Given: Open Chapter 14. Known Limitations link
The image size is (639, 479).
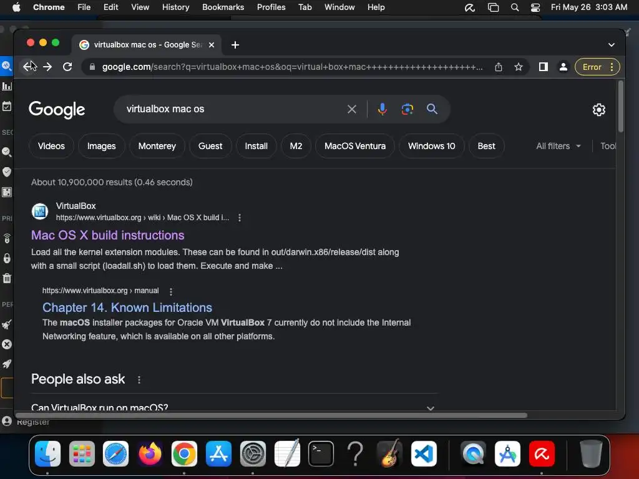Looking at the screenshot, I should (127, 307).
